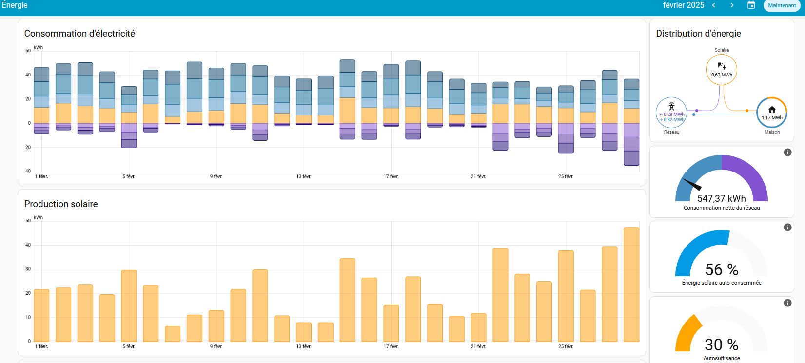Click the Énergie dashboard title
This screenshot has height=363, width=805.
(15, 5)
